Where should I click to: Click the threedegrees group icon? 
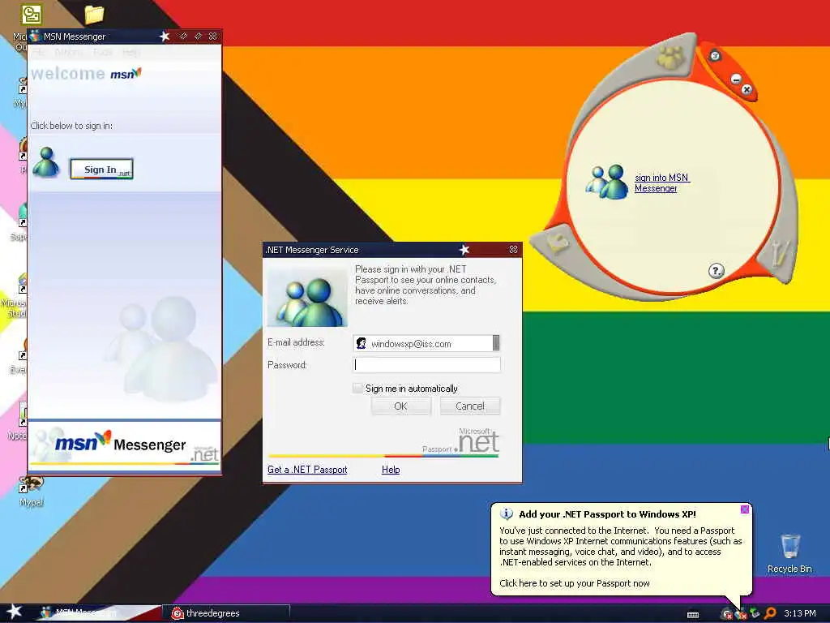pyautogui.click(x=671, y=56)
